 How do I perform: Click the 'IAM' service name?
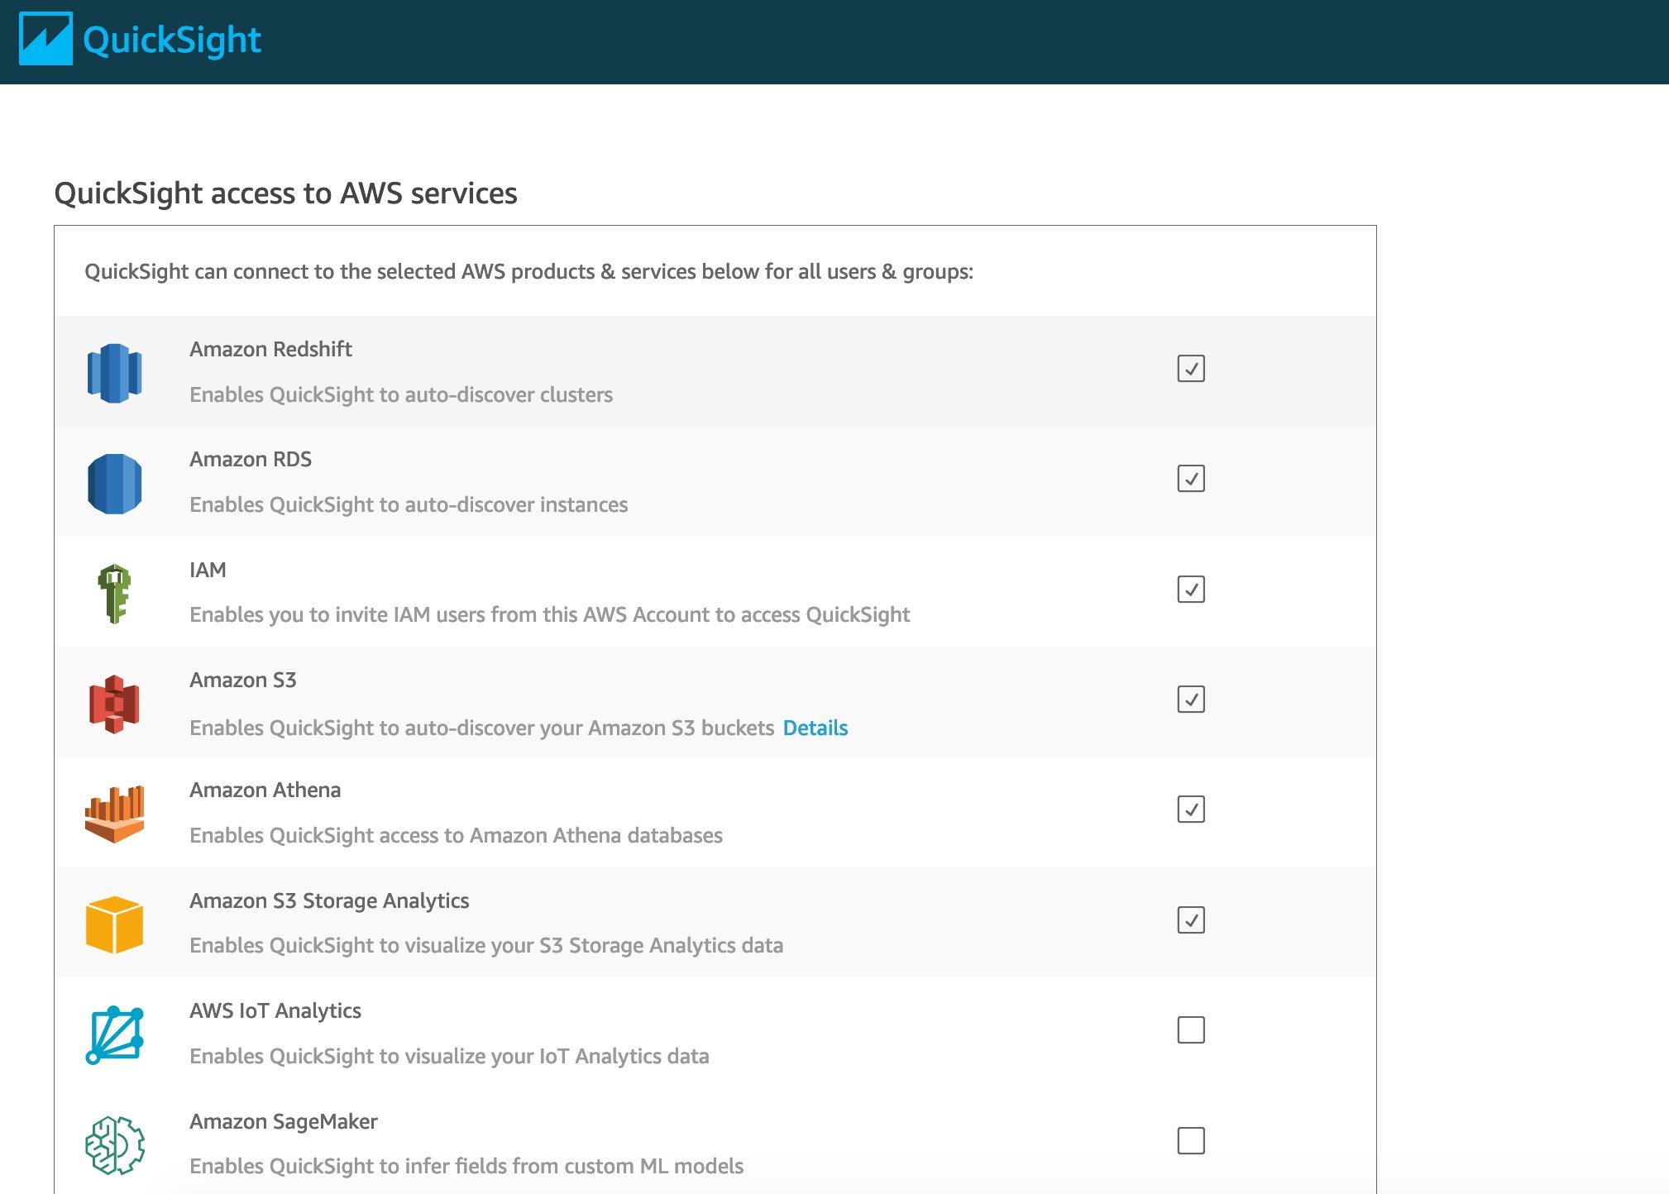[208, 570]
